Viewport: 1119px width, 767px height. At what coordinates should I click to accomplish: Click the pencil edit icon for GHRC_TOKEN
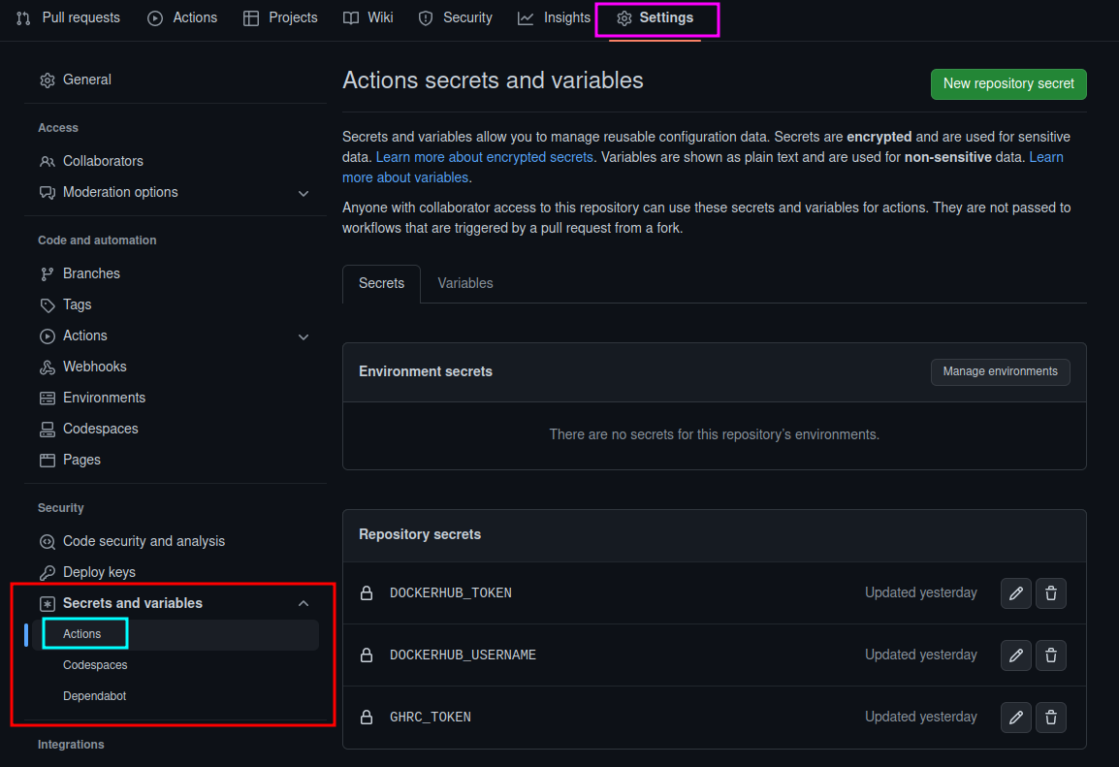[x=1015, y=718]
